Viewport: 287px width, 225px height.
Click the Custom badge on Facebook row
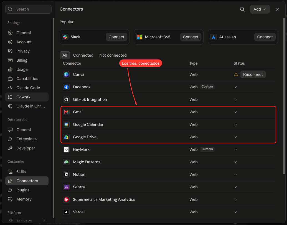coord(207,87)
